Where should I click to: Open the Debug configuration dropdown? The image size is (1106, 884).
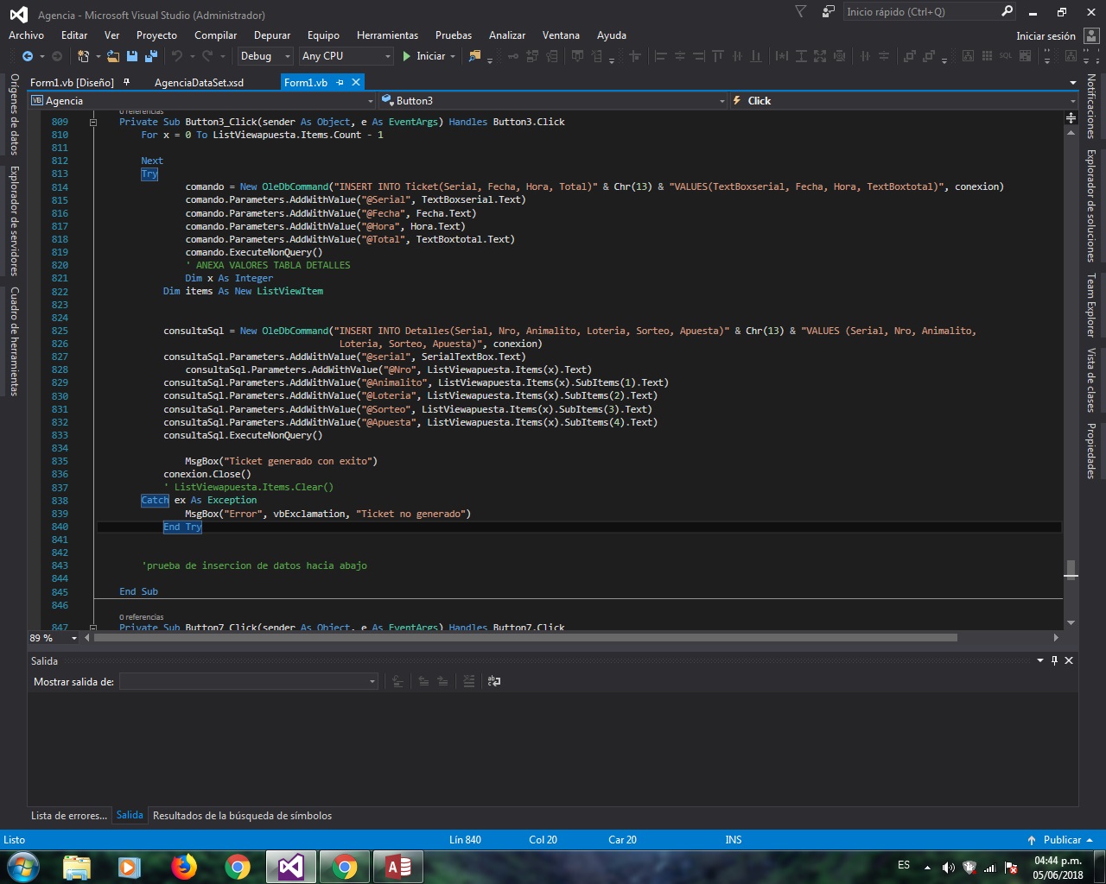(x=265, y=56)
